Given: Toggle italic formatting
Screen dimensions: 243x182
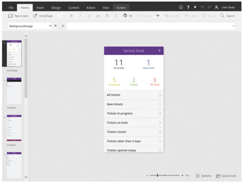Looking at the screenshot, I should tap(80, 16).
